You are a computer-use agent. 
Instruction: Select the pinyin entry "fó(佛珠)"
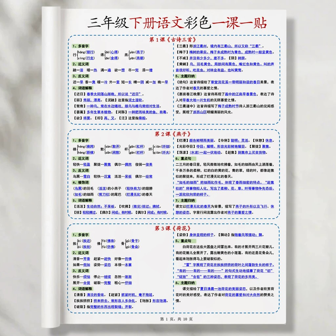pyautogui.click(x=108, y=241)
